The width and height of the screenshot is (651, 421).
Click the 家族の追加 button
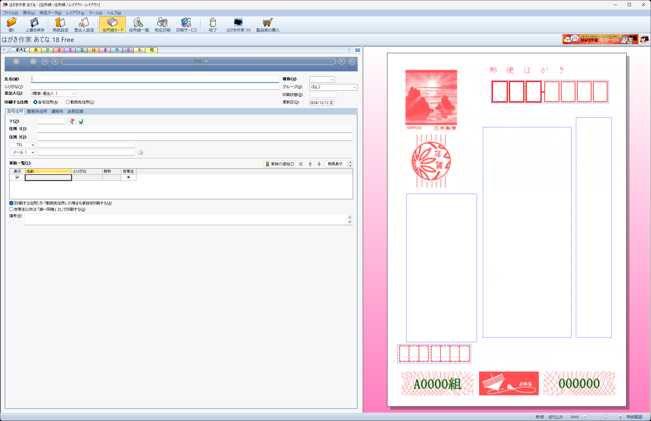tap(279, 164)
